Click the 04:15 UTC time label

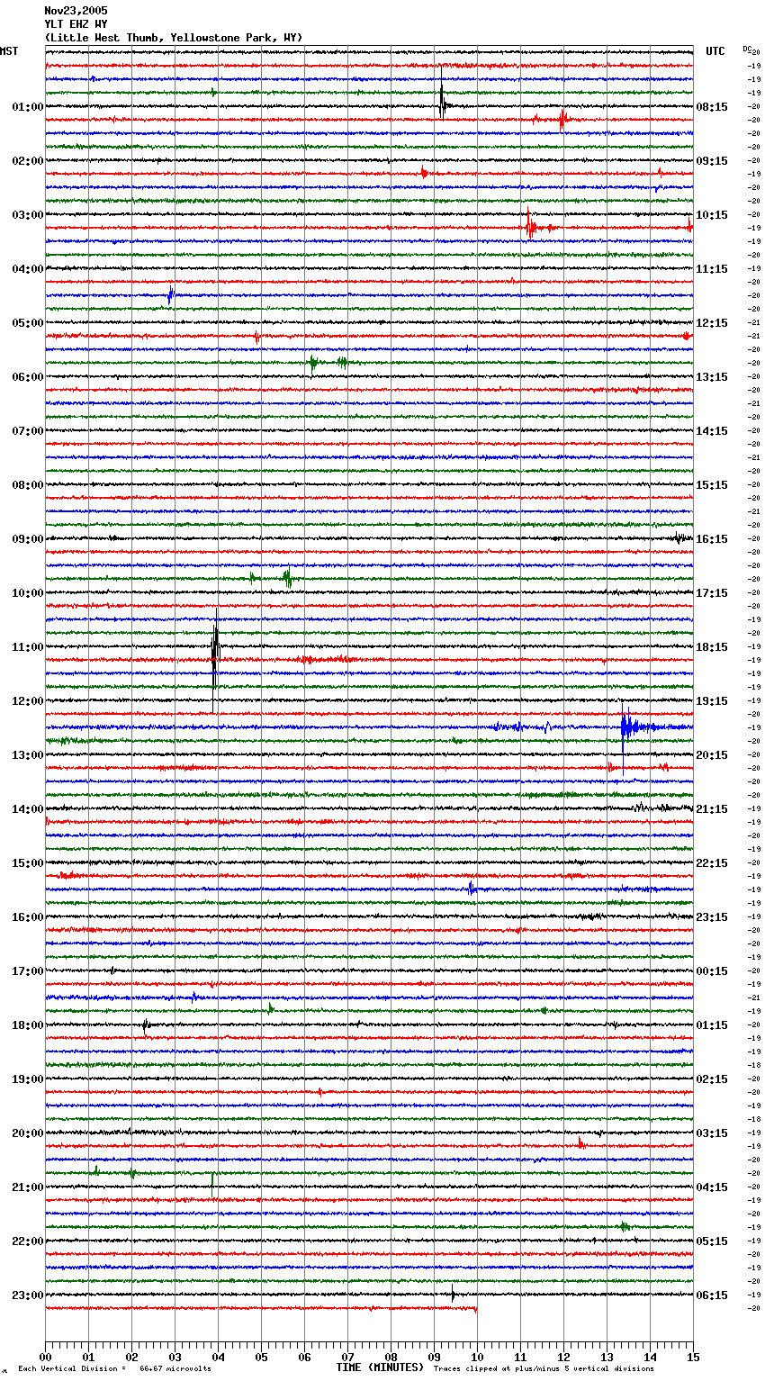[712, 1187]
